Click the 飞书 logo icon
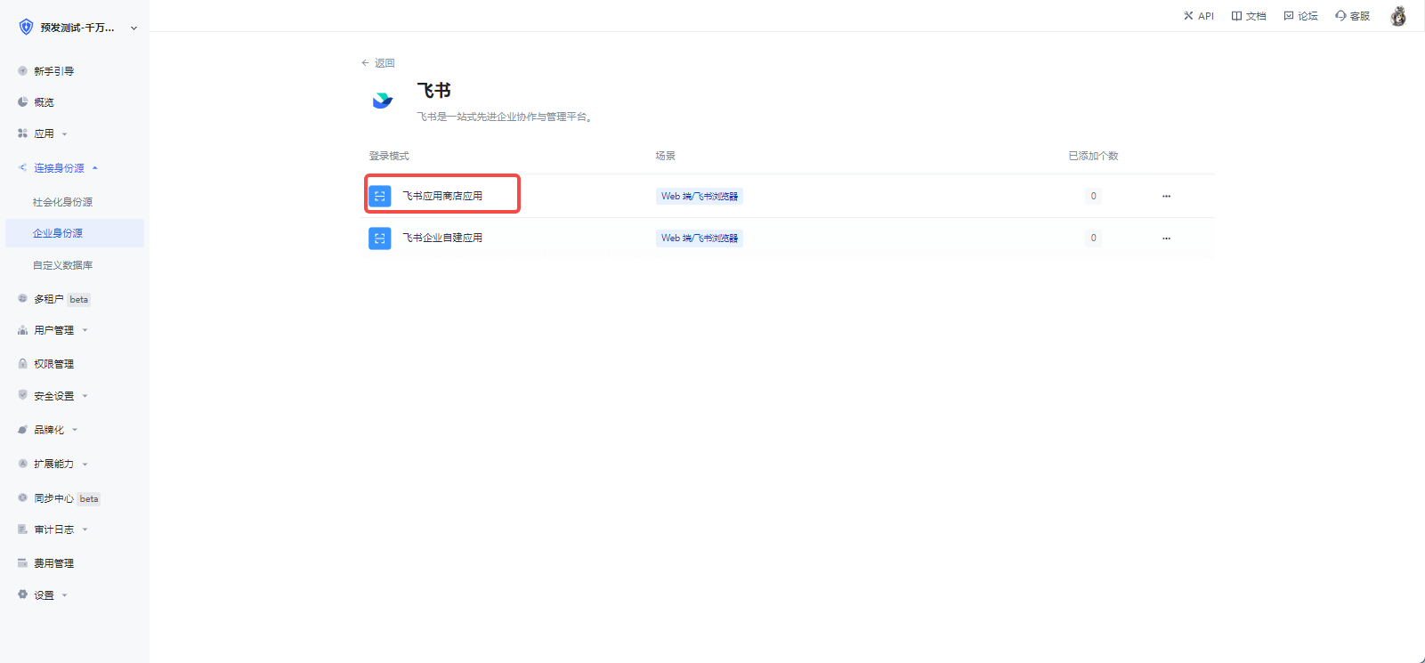This screenshot has width=1425, height=663. 383,101
